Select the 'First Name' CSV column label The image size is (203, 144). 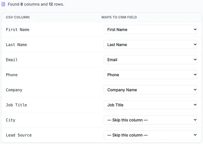coord(18,29)
